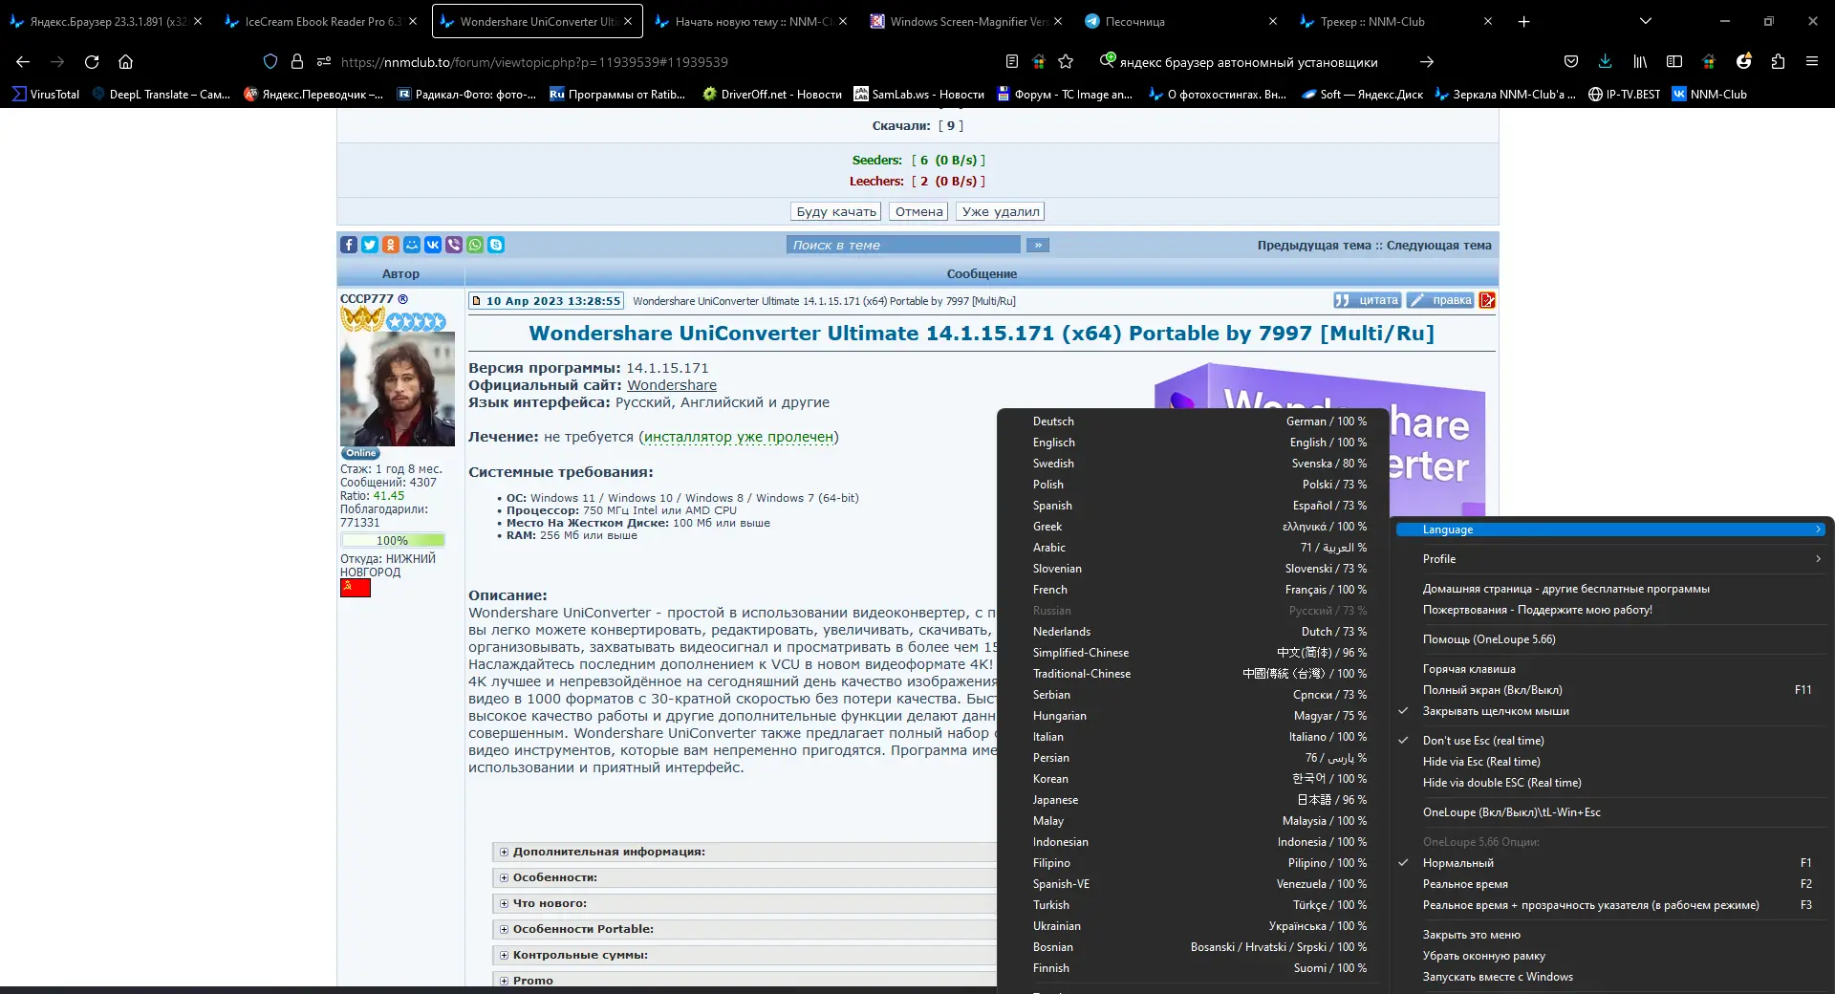The height and width of the screenshot is (994, 1835).
Task: Toggle reader view in the address bar
Action: [x=1012, y=61]
